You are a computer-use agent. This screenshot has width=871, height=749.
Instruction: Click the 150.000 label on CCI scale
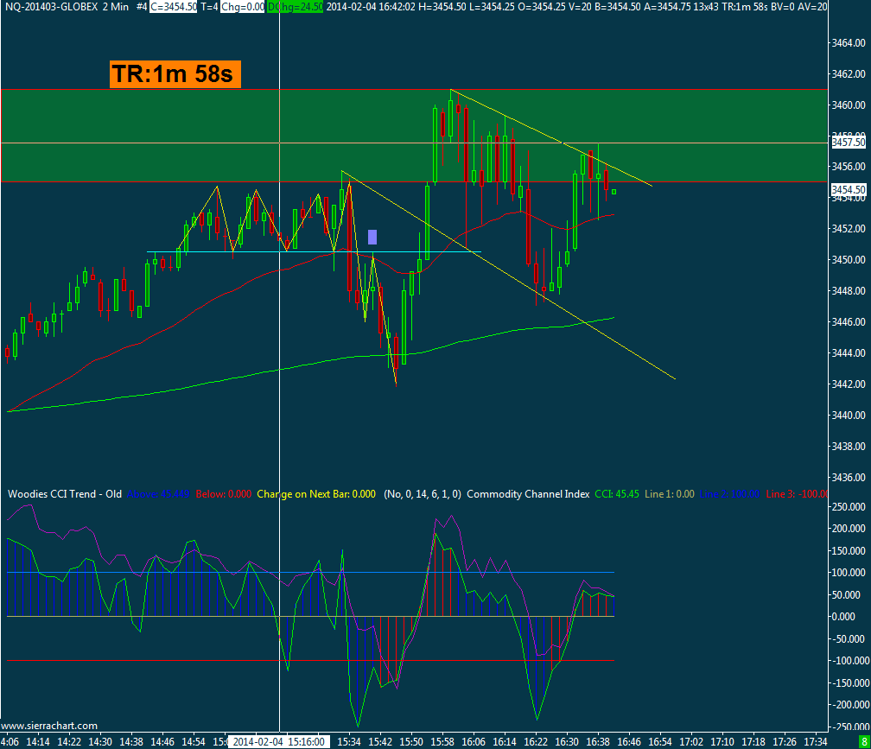(850, 551)
